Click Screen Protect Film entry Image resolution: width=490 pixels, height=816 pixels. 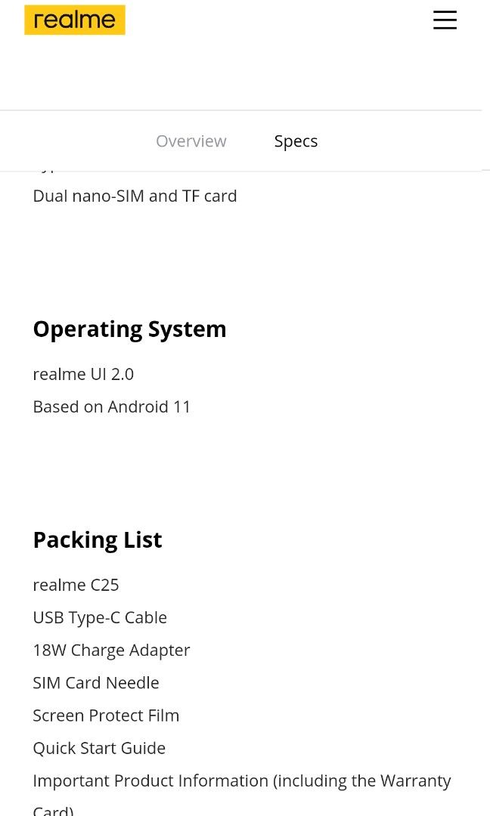coord(106,715)
